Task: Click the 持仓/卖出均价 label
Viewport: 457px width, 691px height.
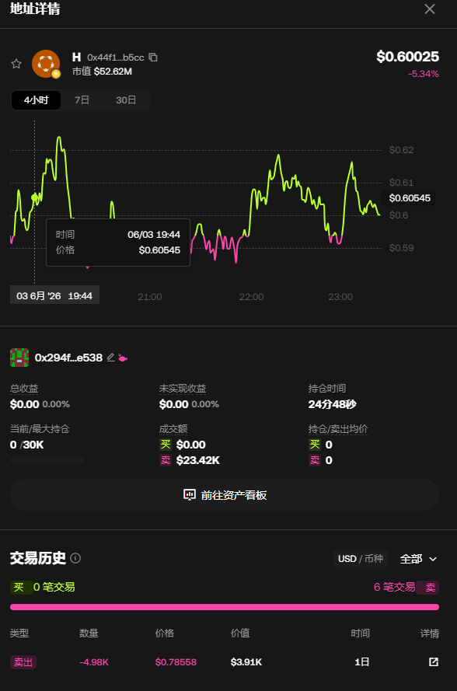Action: click(x=338, y=429)
